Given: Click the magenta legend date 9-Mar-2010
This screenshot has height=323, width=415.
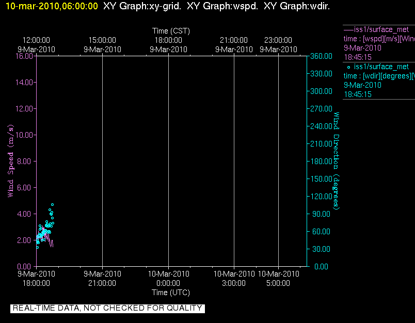Looking at the screenshot, I should pos(362,48).
